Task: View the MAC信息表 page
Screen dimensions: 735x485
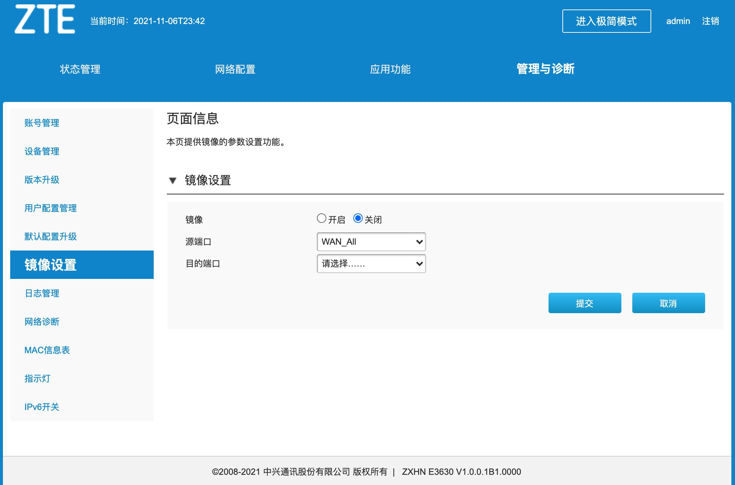Action: coord(46,350)
